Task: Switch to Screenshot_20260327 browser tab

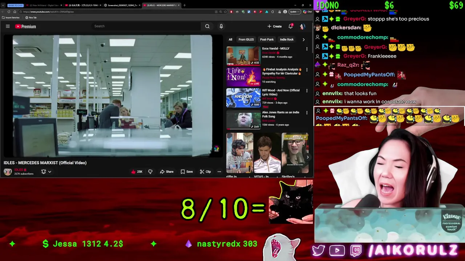Action: (x=122, y=5)
